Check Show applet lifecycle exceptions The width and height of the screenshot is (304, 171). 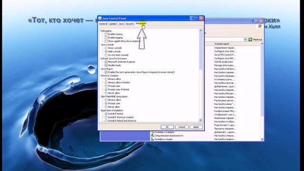tap(106, 41)
